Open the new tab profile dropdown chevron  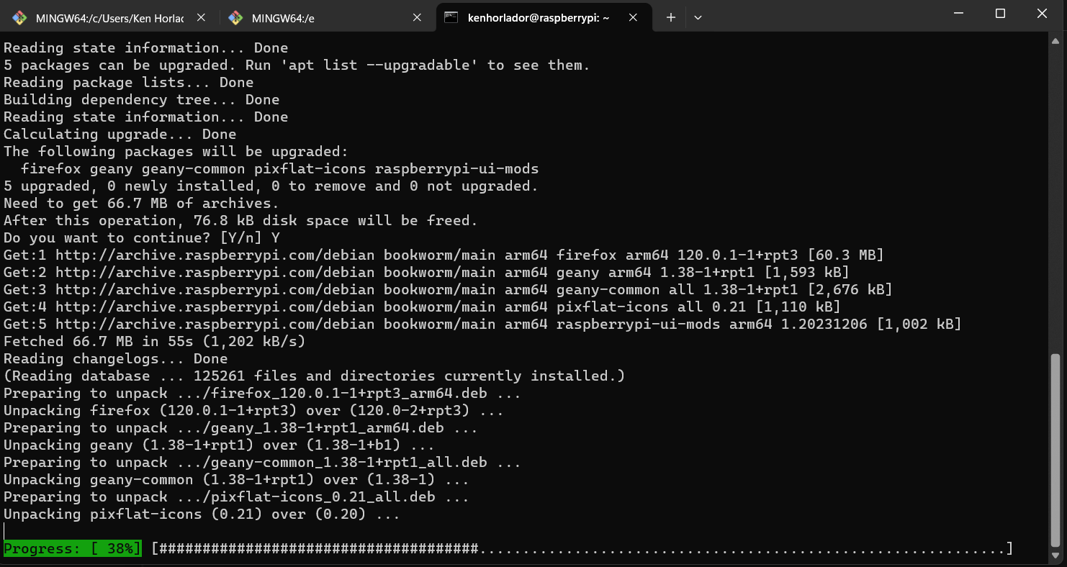697,18
